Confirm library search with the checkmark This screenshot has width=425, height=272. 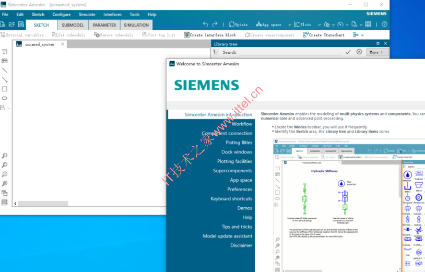pos(348,52)
